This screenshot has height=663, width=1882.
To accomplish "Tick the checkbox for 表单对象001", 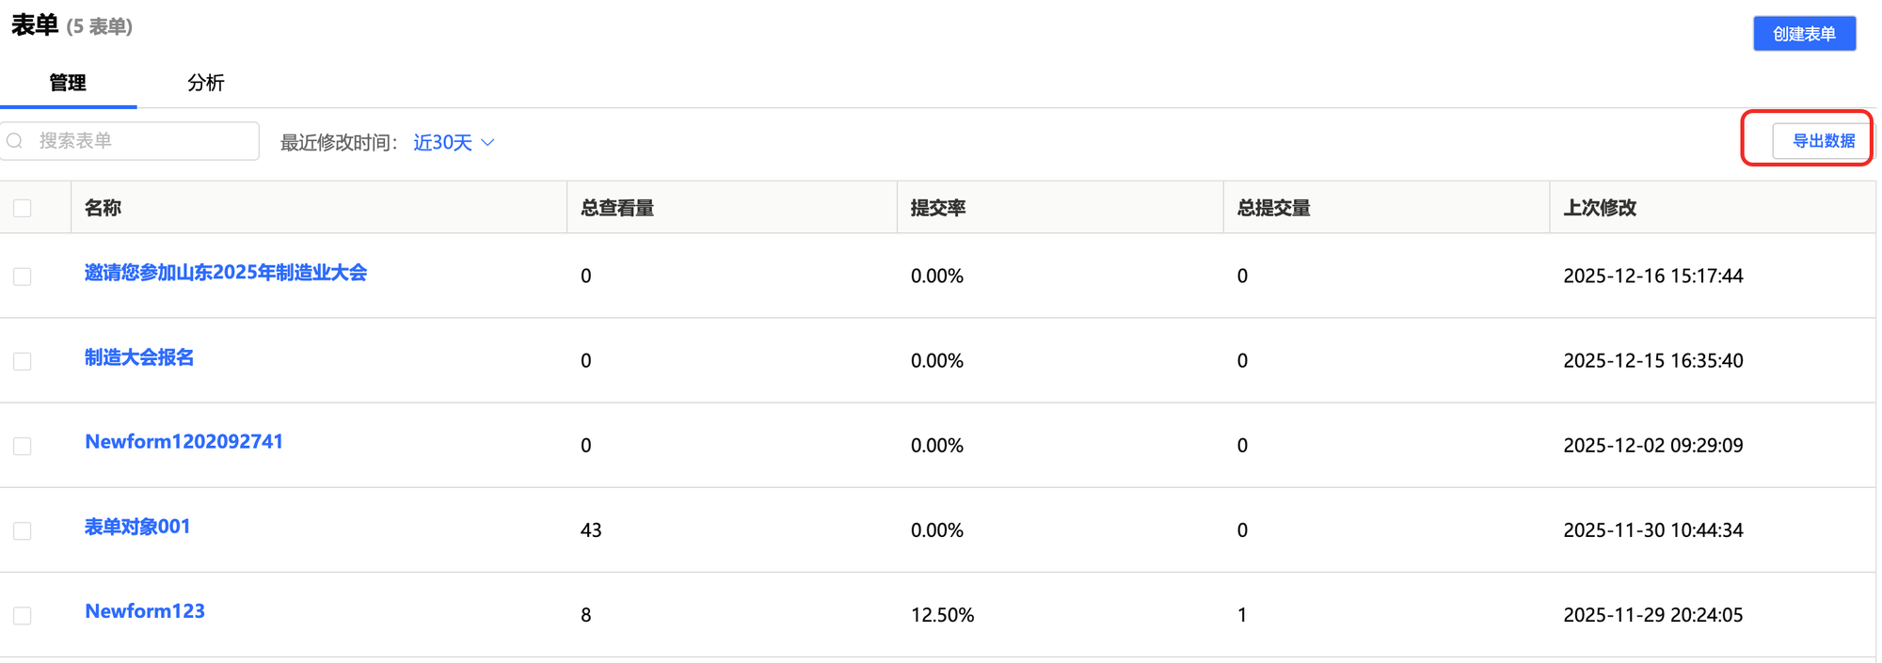I will point(23,530).
